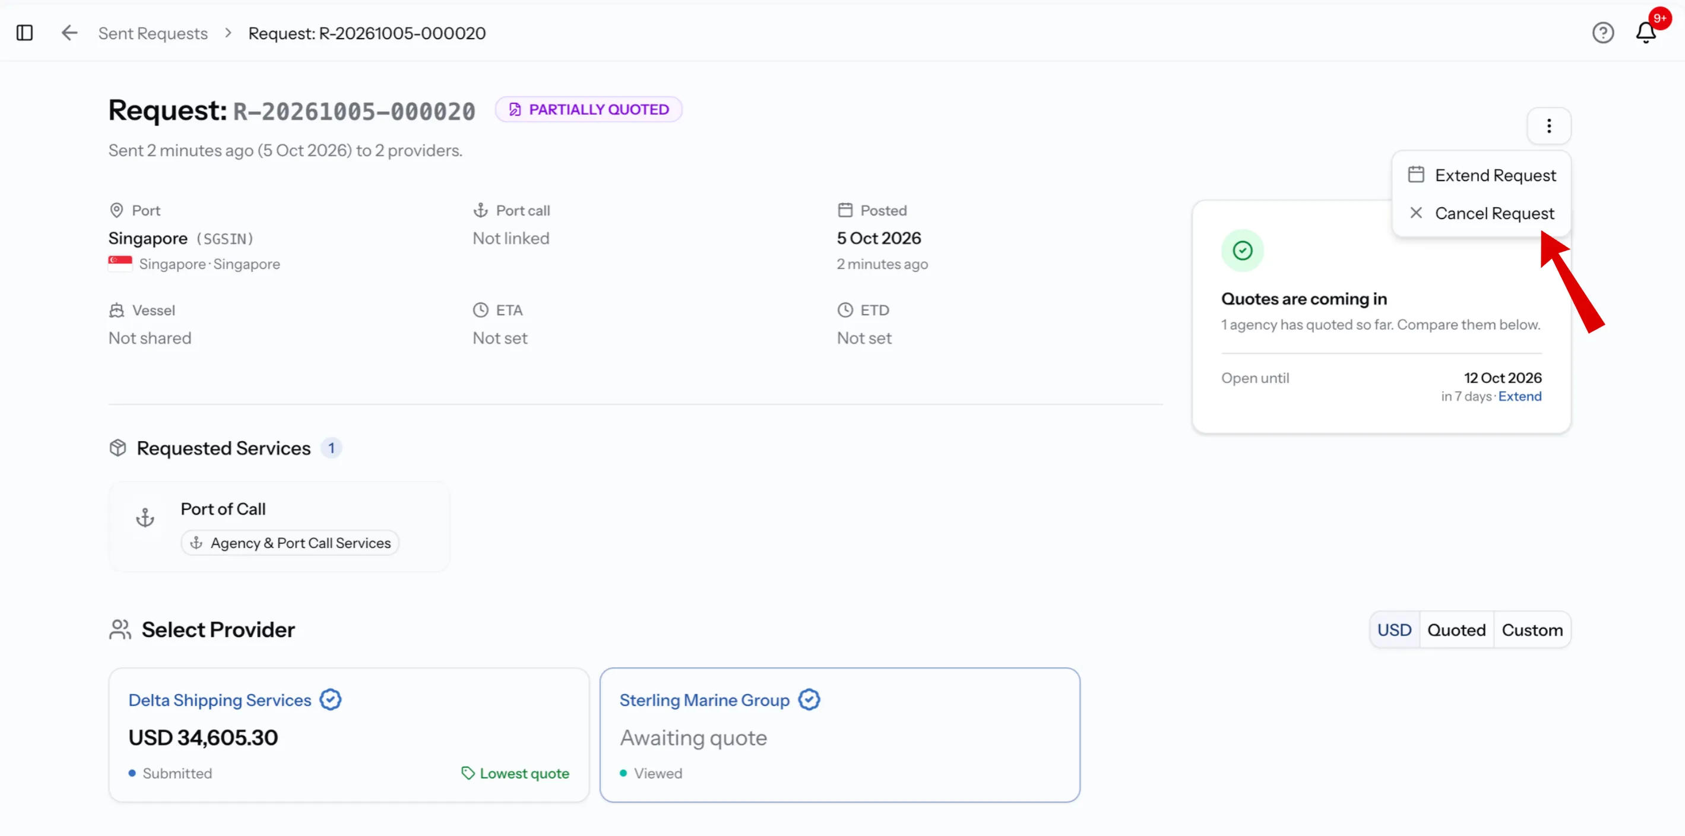Click the request ID R-20261005-000020 heading
Viewport: 1685px width, 836px height.
click(354, 111)
